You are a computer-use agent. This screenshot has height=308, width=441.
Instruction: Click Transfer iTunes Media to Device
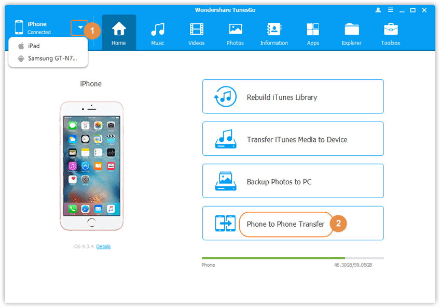pyautogui.click(x=293, y=139)
